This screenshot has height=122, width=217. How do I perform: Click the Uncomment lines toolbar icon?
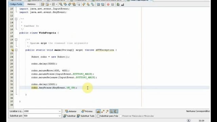point(122,4)
